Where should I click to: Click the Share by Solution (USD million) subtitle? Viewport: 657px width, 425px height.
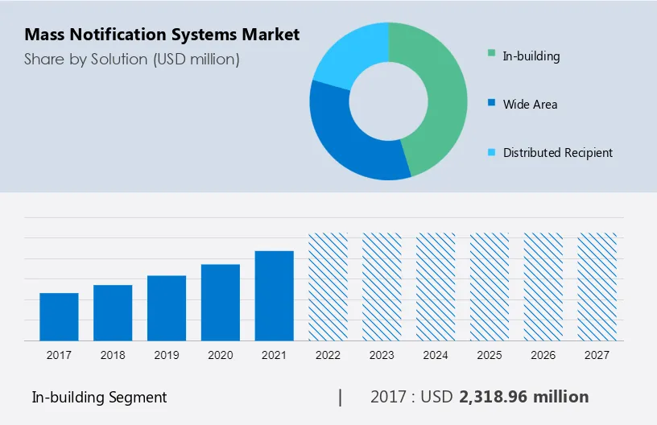point(132,60)
